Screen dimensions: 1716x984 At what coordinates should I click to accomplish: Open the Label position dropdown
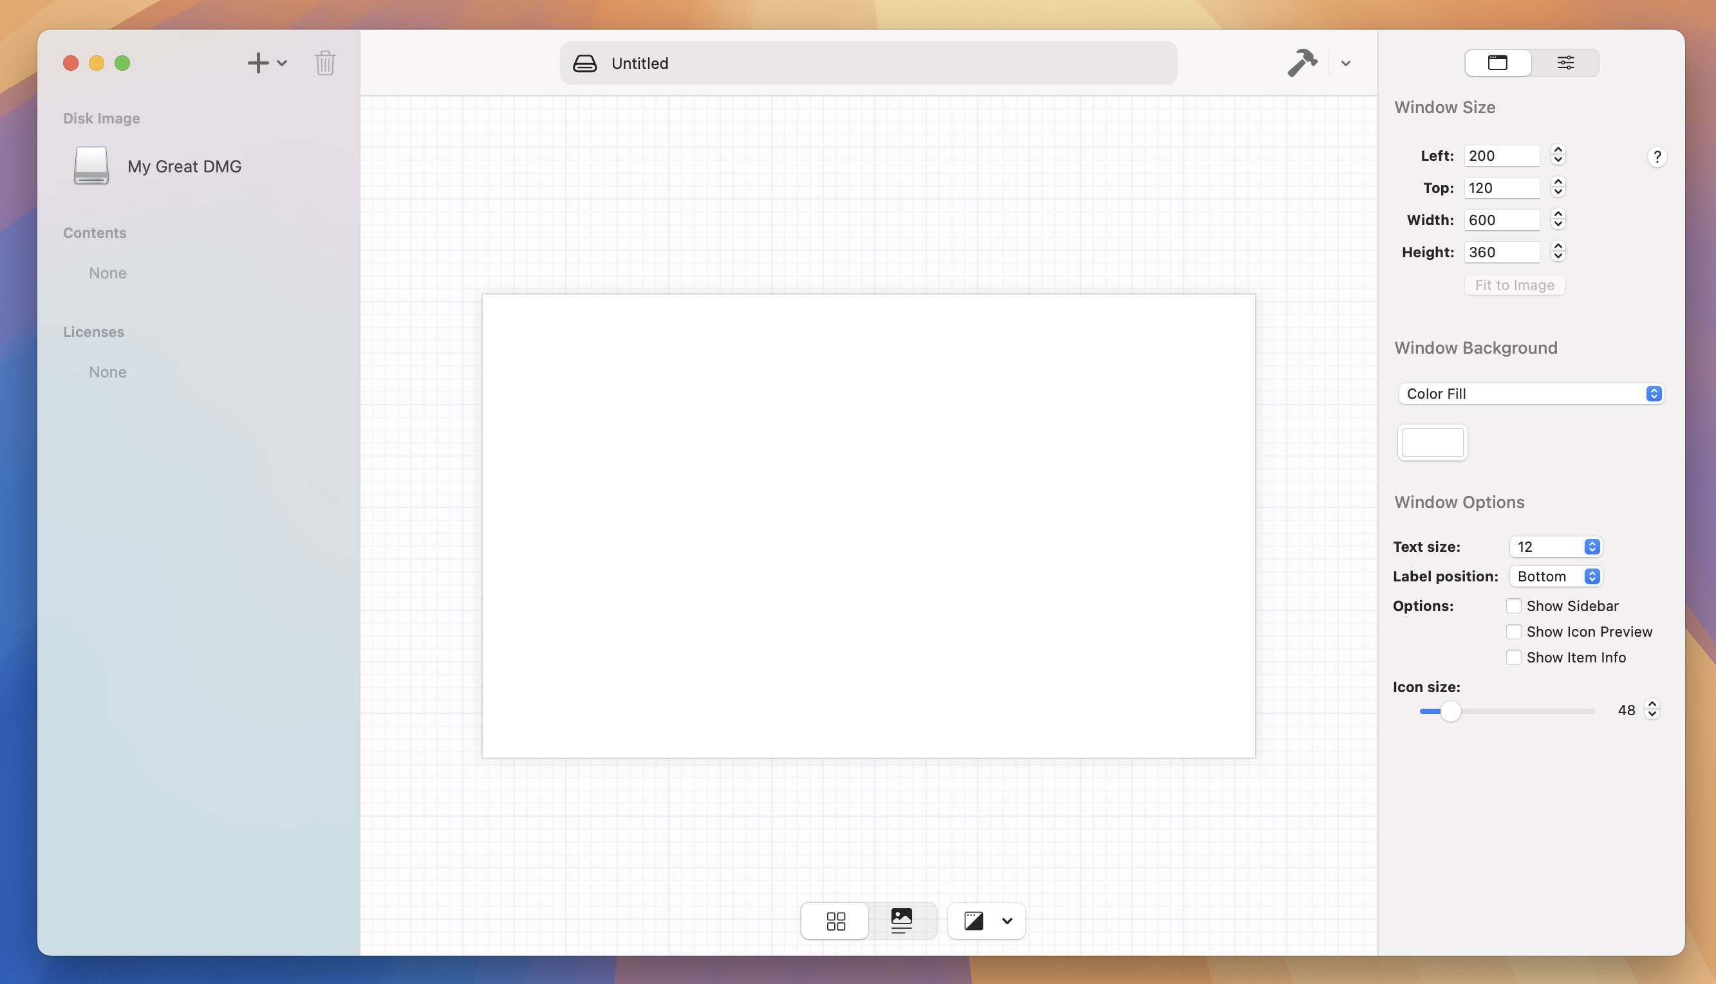pyautogui.click(x=1555, y=576)
